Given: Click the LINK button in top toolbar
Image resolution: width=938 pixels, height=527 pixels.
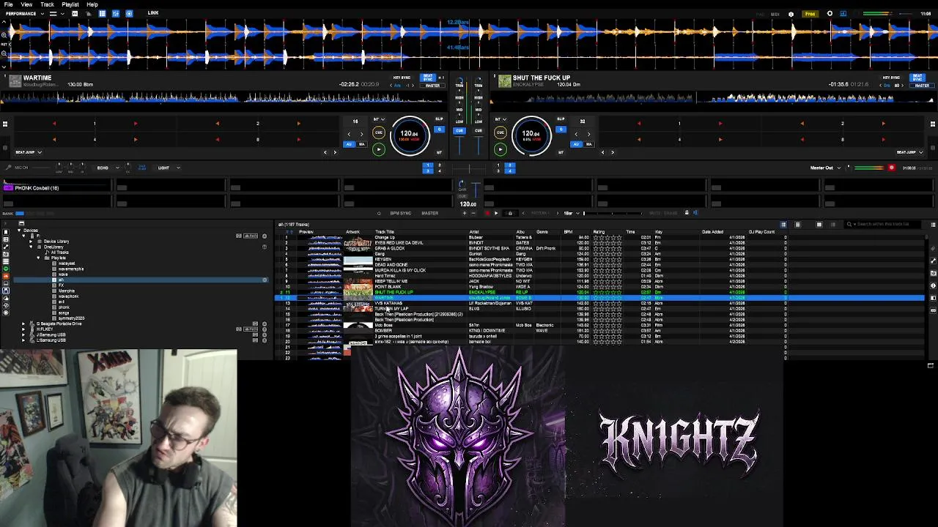Looking at the screenshot, I should click(153, 13).
